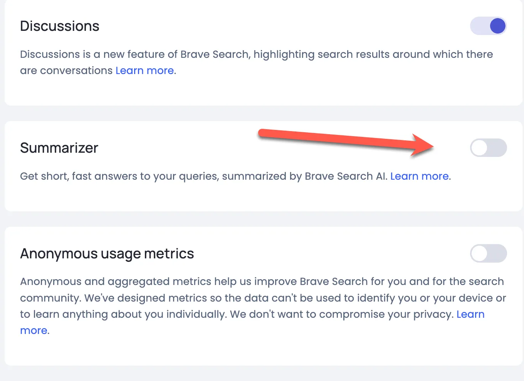Click the Discussions section heading

60,26
